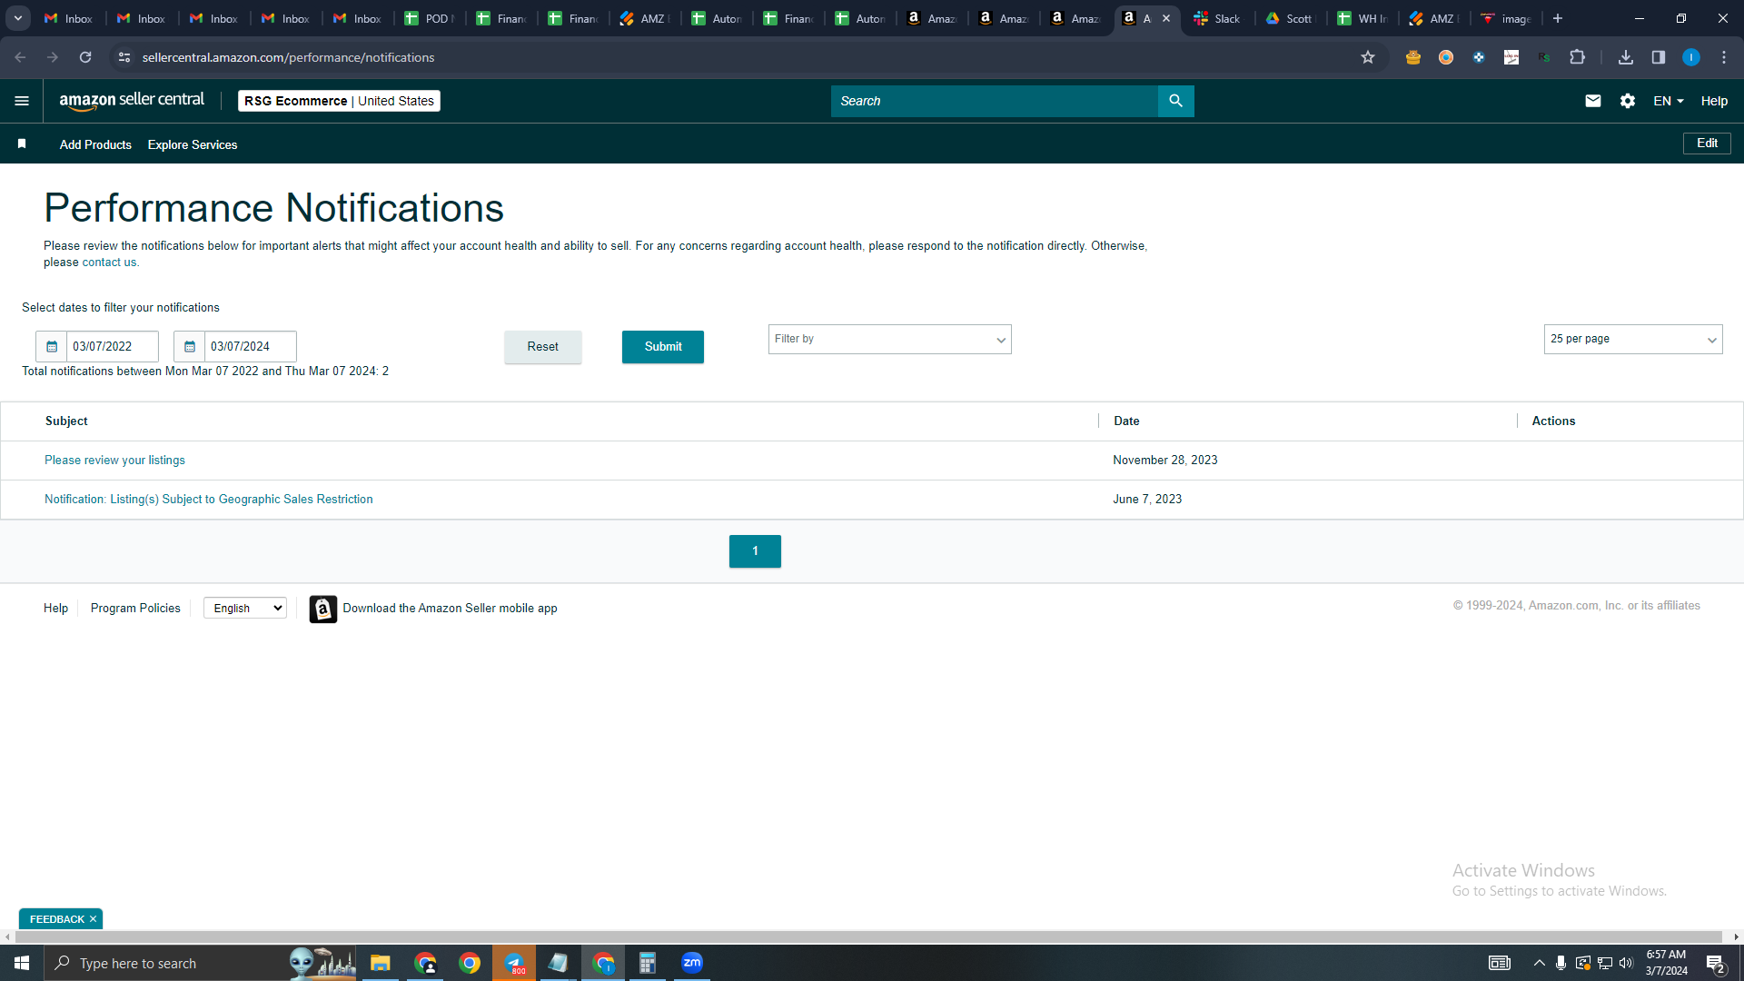Switch to the first Gmail Inbox tab
The image size is (1744, 981).
pyautogui.click(x=69, y=18)
